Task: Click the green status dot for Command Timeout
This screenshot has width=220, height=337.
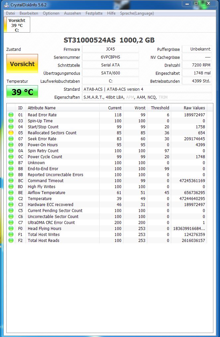Action: click(11, 181)
